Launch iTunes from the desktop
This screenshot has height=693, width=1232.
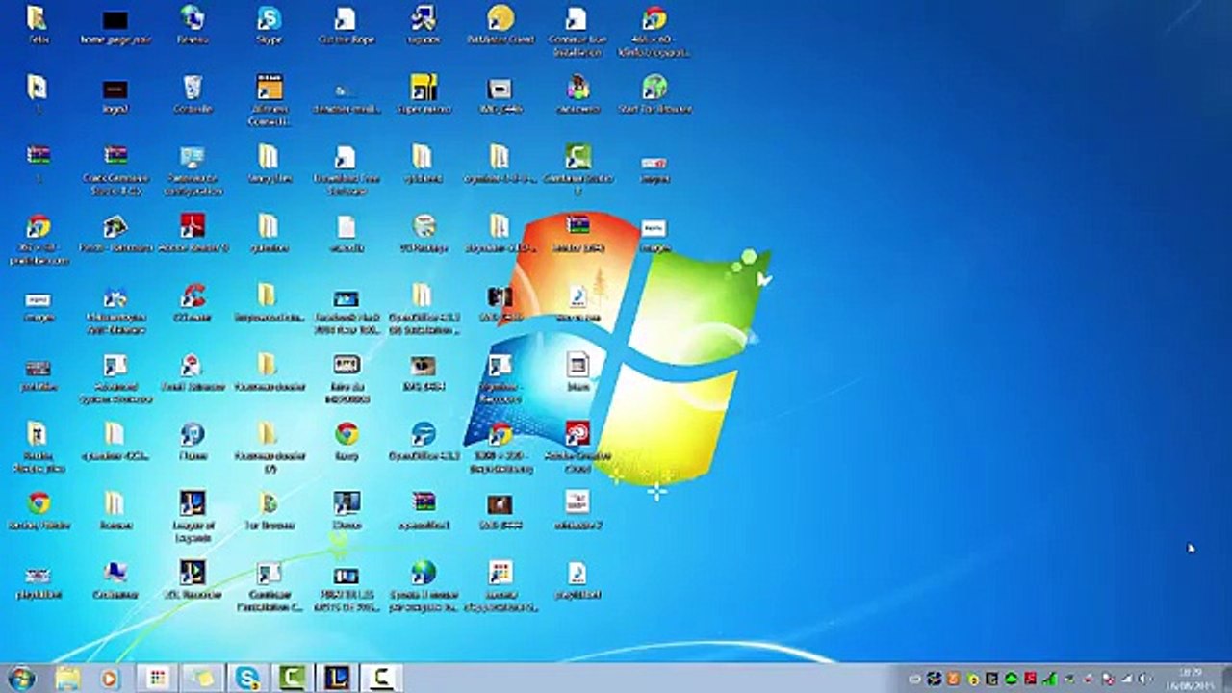[192, 442]
